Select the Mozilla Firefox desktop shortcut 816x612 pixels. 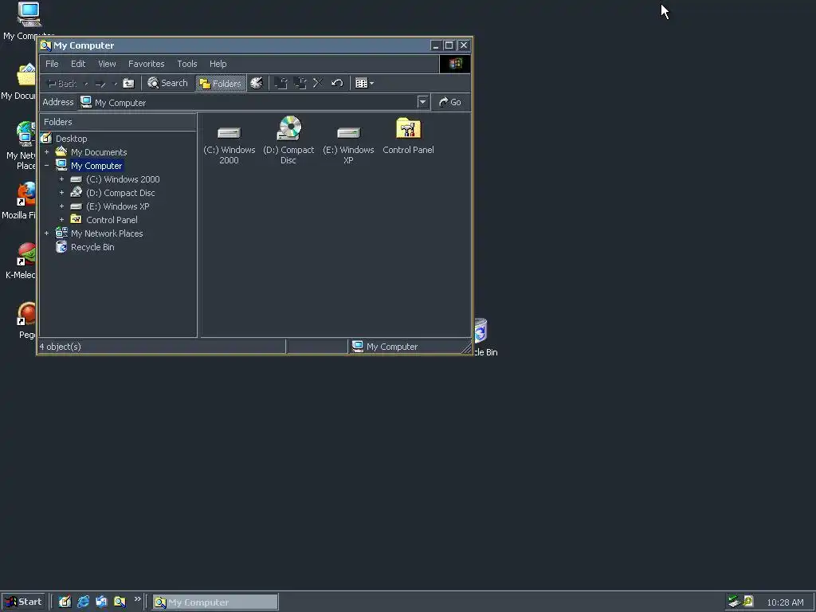click(19, 200)
